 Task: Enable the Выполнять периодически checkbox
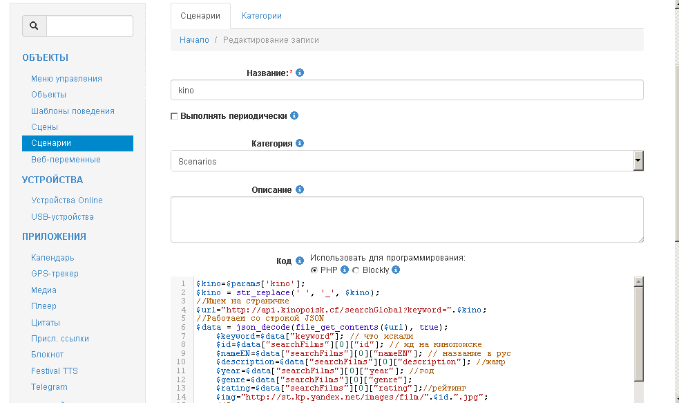(x=174, y=116)
